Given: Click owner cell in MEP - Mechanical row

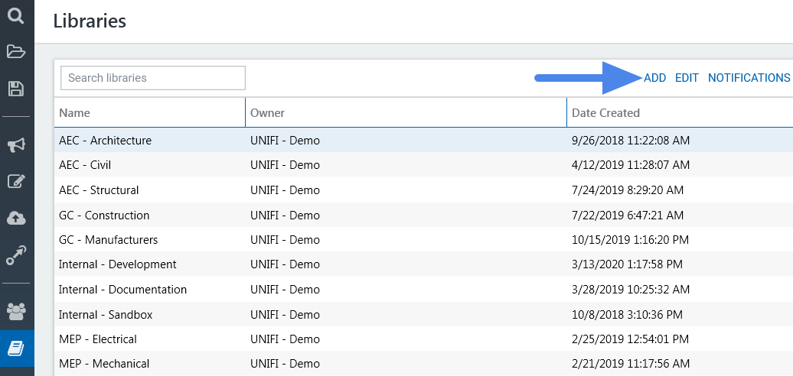Looking at the screenshot, I should coord(286,364).
